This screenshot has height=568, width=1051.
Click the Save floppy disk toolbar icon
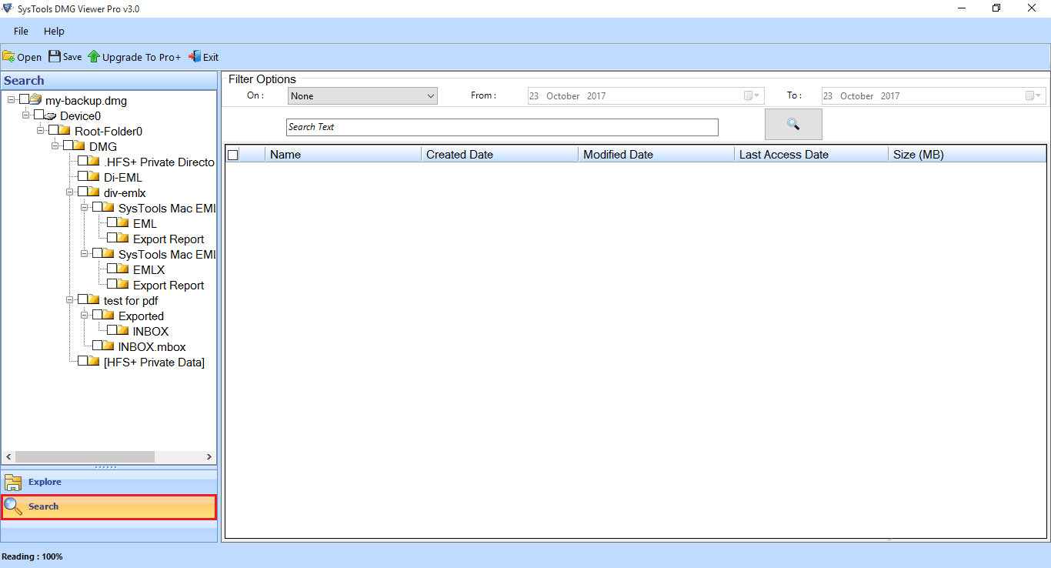click(x=55, y=56)
